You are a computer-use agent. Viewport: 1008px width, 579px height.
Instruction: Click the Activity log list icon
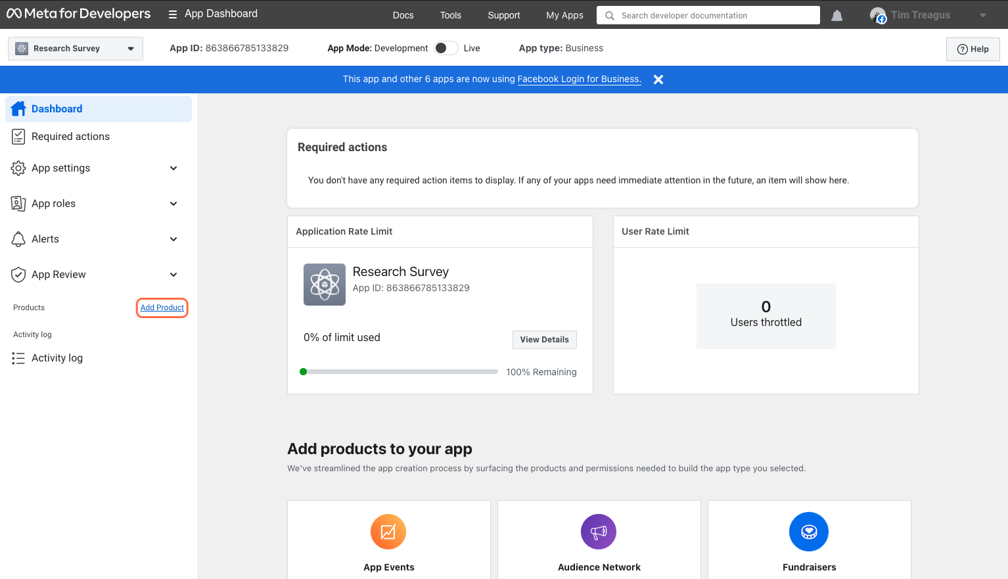pos(18,358)
